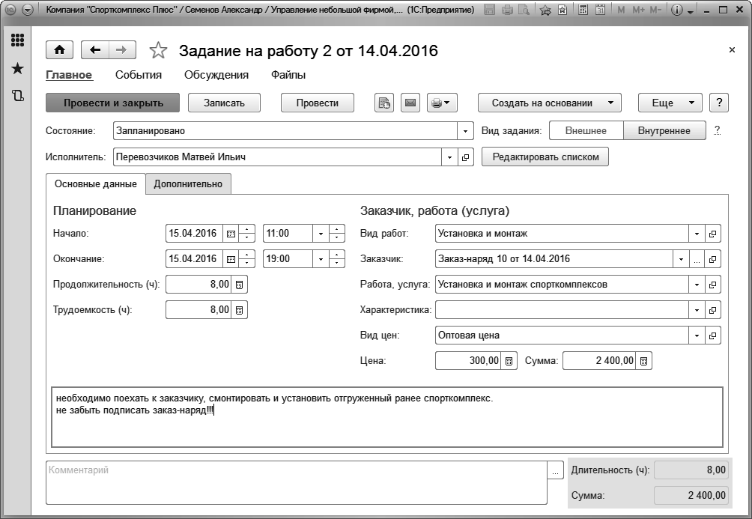Open the print menu printer icon
752x519 pixels.
click(x=442, y=103)
